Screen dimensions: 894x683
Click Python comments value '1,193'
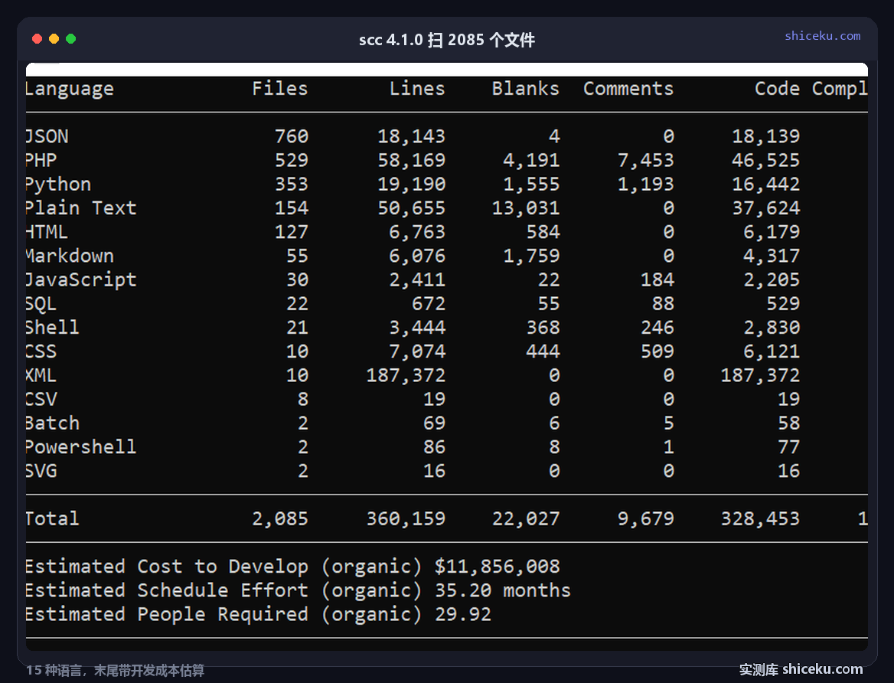tap(646, 185)
